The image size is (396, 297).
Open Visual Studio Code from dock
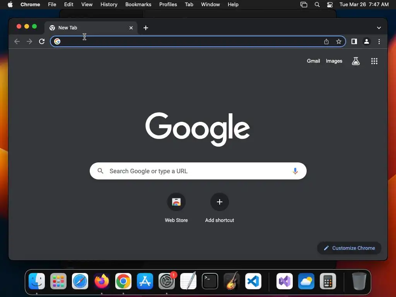coord(253,281)
